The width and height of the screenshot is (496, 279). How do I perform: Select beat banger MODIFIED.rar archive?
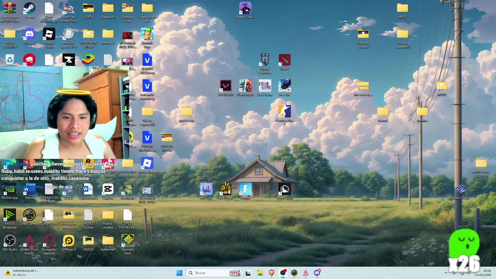pyautogui.click(x=10, y=12)
